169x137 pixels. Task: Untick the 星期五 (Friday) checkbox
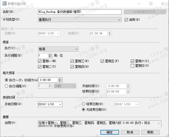pyautogui.click(x=102, y=61)
